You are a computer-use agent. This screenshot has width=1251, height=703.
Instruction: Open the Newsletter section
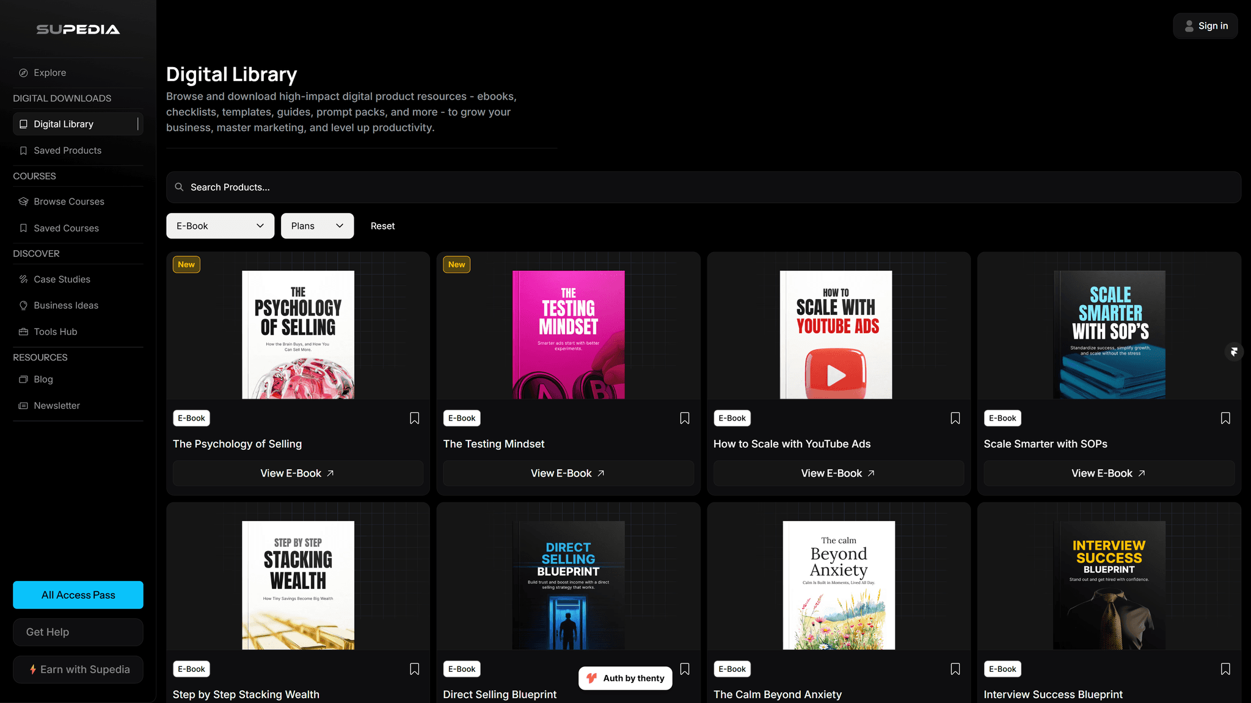tap(56, 405)
